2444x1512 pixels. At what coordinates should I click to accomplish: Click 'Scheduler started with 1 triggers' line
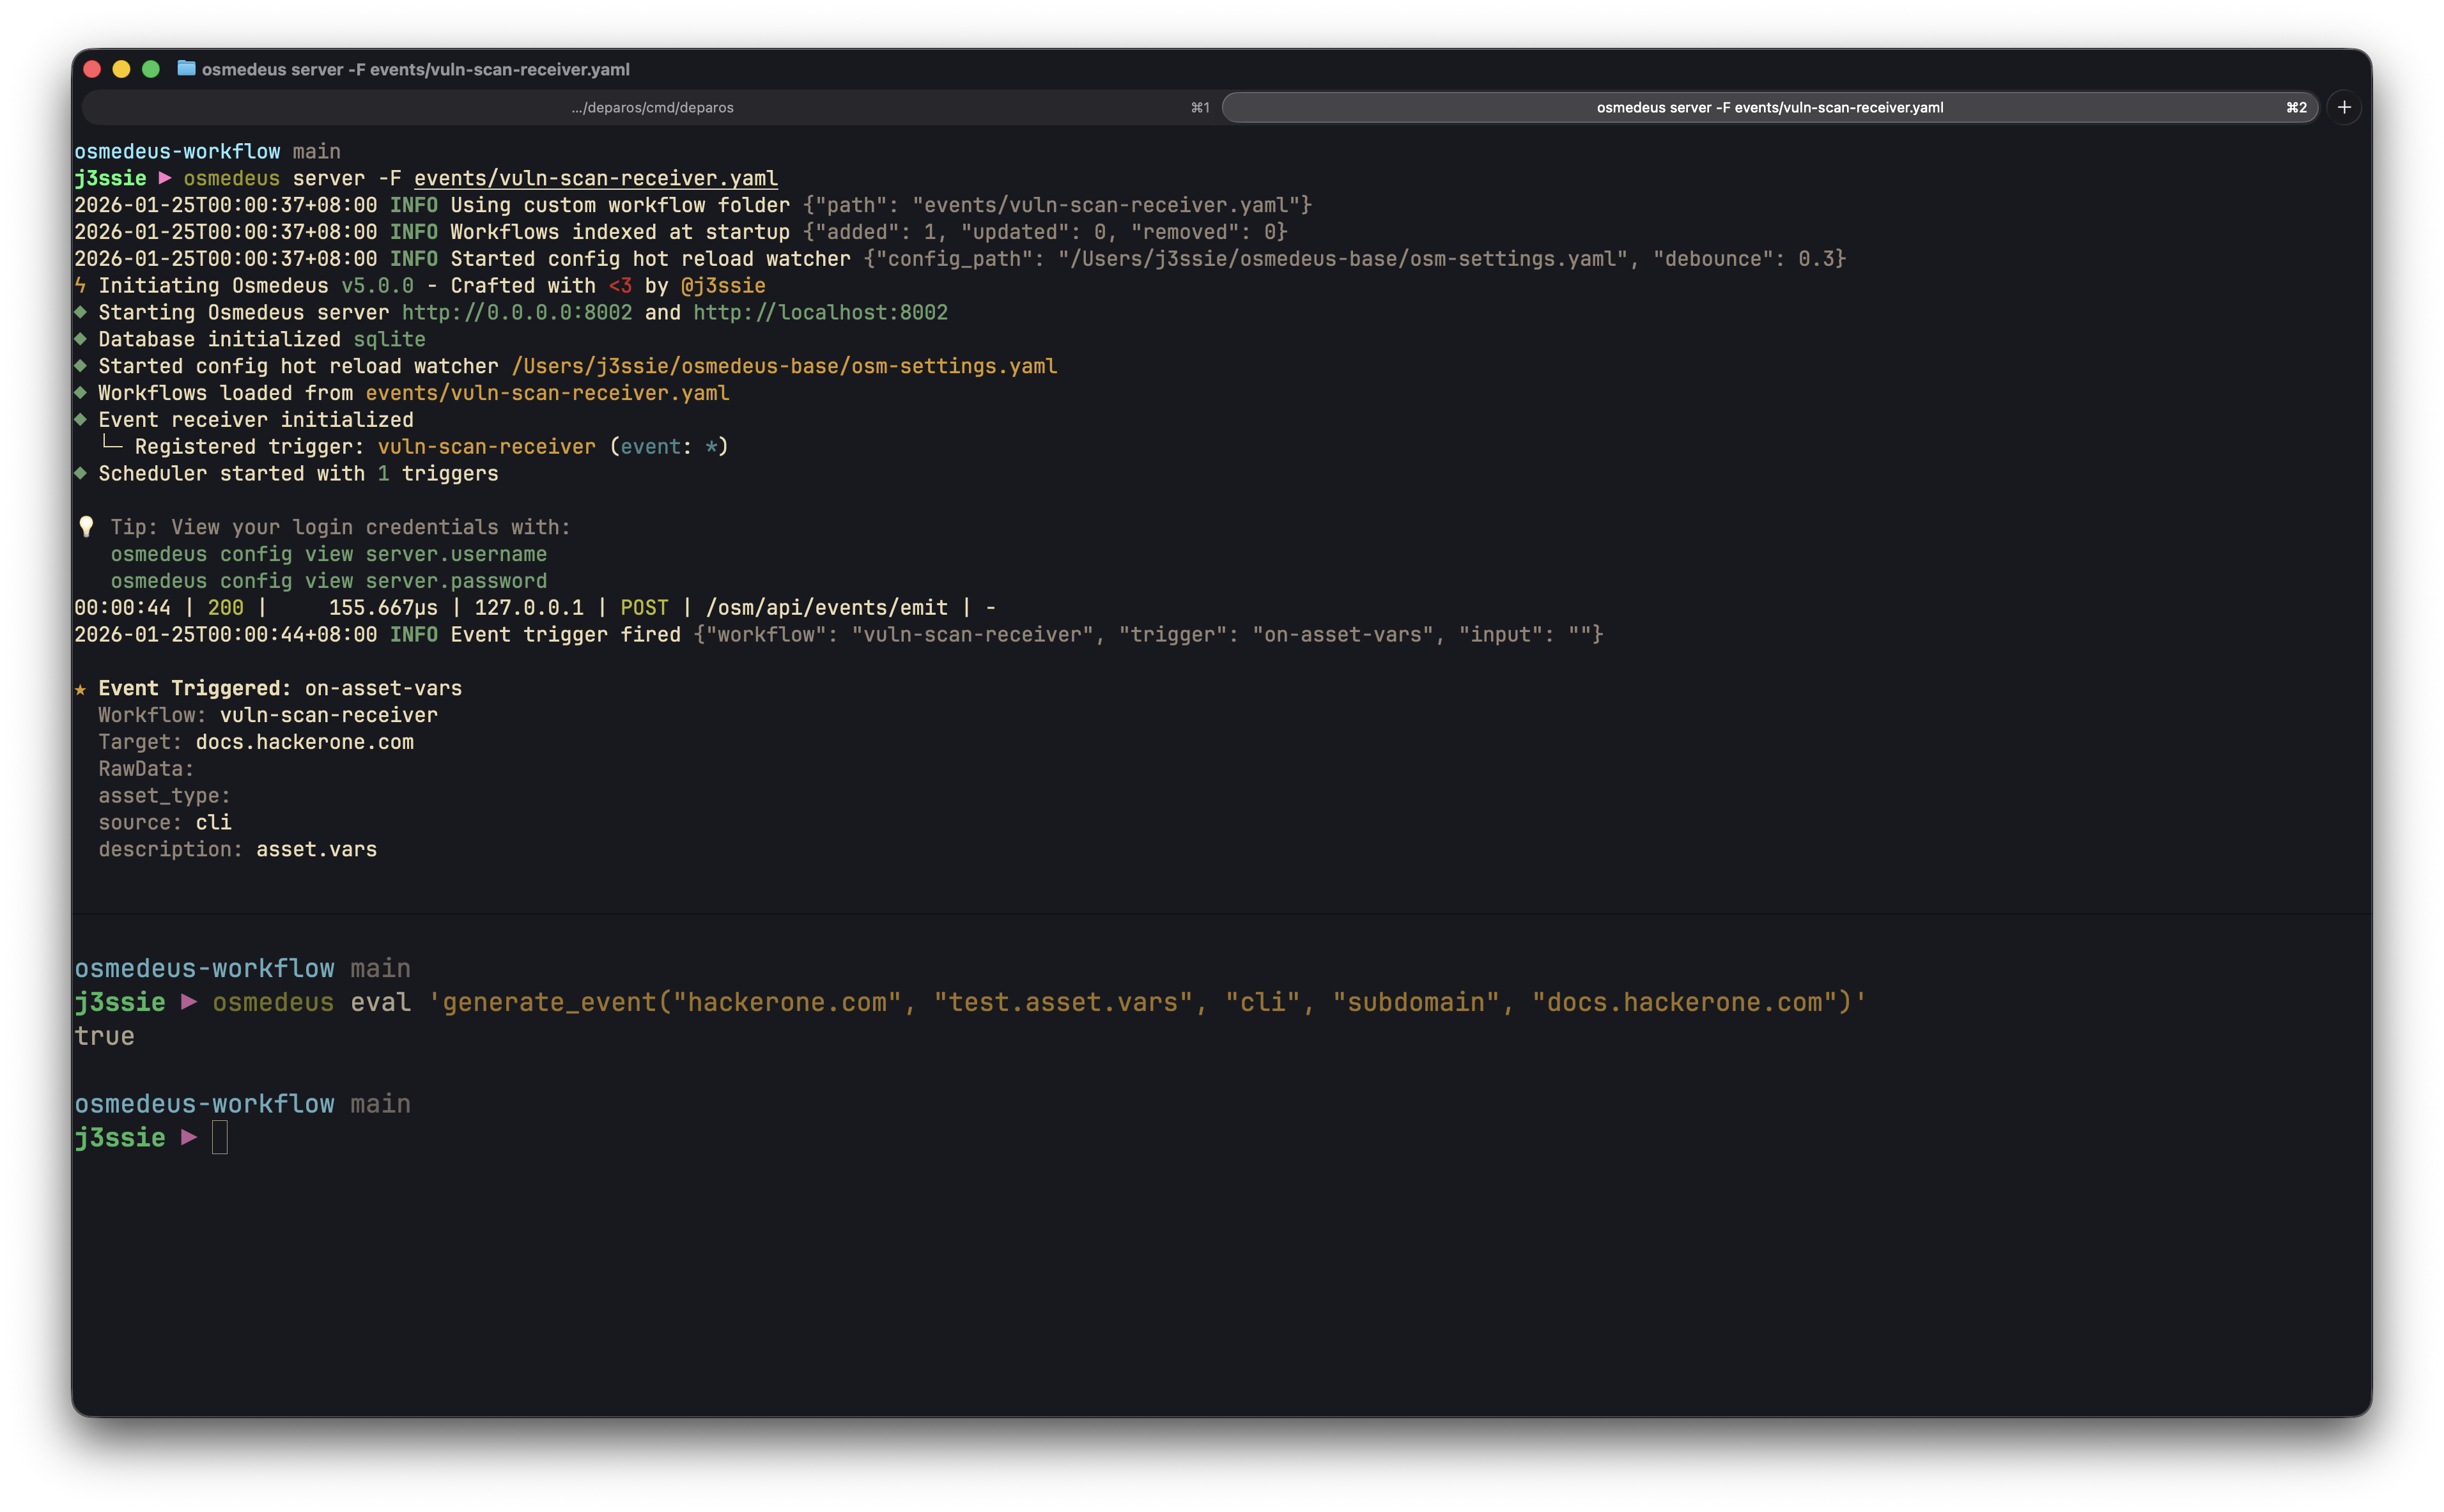point(298,474)
